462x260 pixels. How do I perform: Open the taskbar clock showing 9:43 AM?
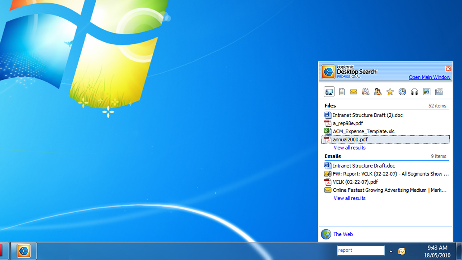tap(437, 251)
